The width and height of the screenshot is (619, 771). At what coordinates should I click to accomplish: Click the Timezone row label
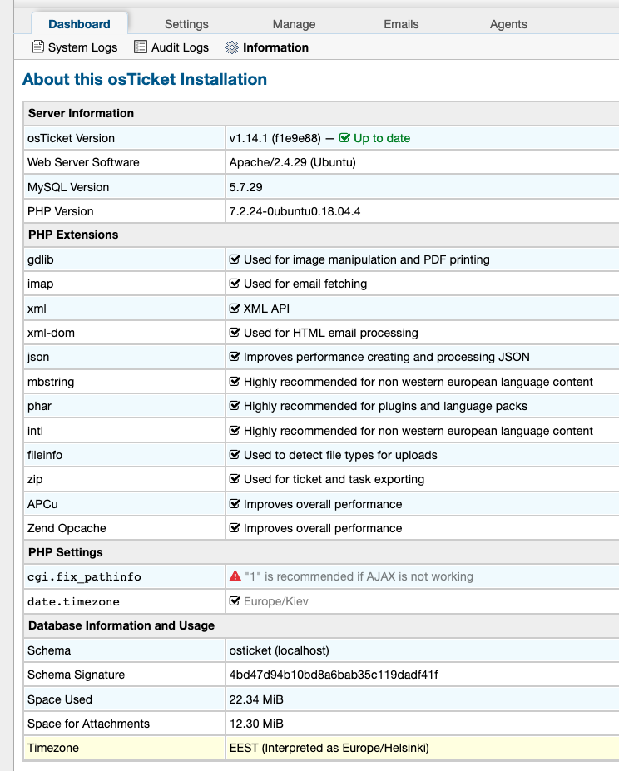[x=53, y=748]
